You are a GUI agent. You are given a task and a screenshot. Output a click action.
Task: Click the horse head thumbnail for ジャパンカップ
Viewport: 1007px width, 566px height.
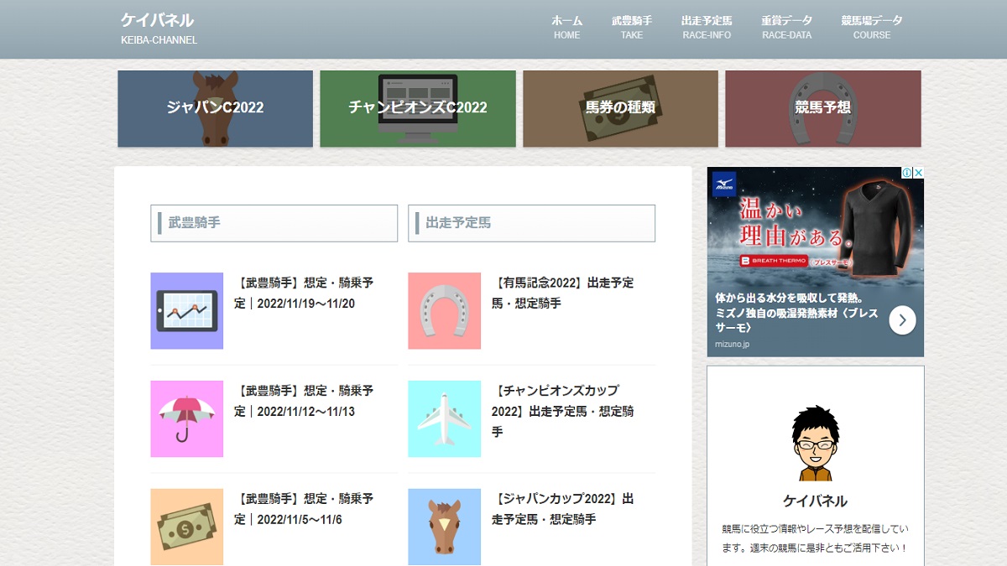445,527
